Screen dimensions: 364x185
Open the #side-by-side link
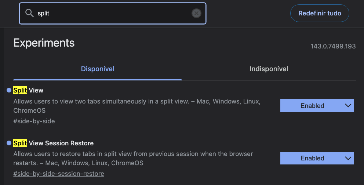point(34,121)
